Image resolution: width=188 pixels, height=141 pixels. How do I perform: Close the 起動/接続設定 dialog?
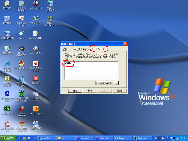(x=125, y=44)
